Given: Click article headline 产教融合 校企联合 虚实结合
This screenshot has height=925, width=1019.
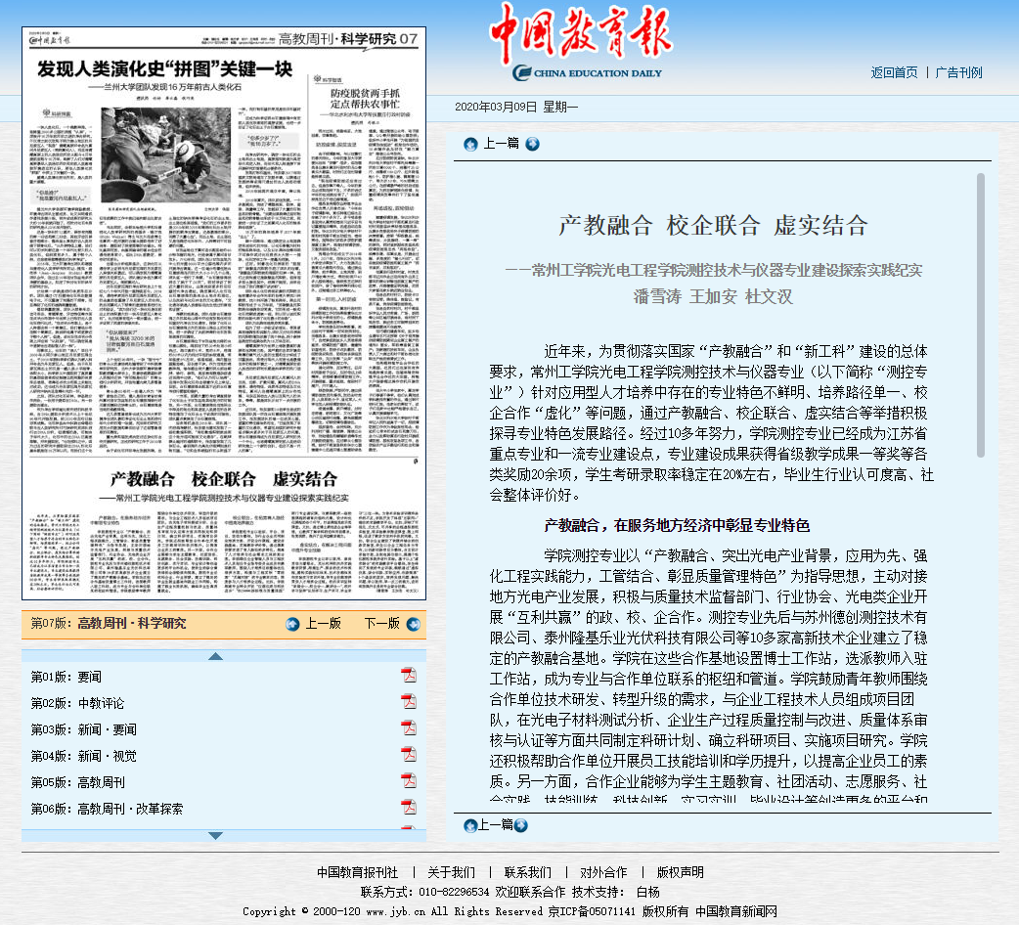Looking at the screenshot, I should (714, 226).
